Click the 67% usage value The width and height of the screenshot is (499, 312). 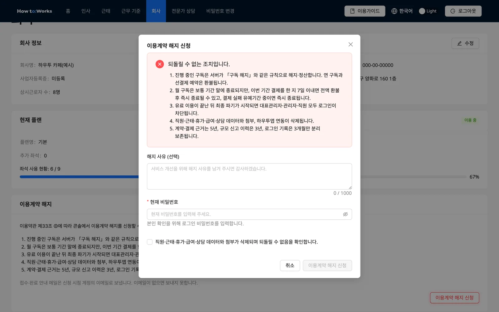(474, 177)
